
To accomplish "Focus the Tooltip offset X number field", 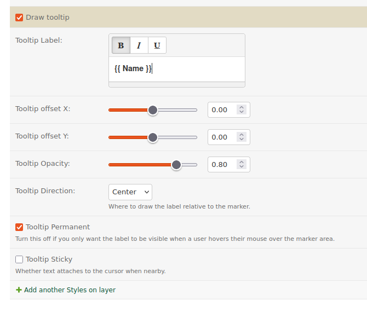I will 222,110.
